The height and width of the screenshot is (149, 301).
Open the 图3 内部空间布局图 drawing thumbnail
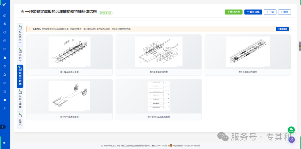tap(248, 52)
